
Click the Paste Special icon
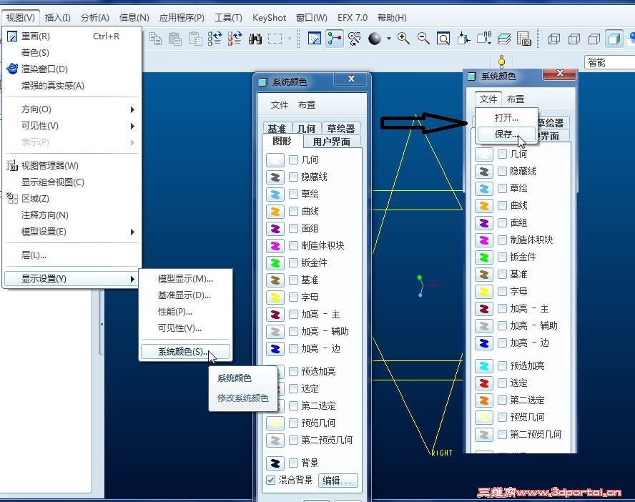[x=195, y=39]
